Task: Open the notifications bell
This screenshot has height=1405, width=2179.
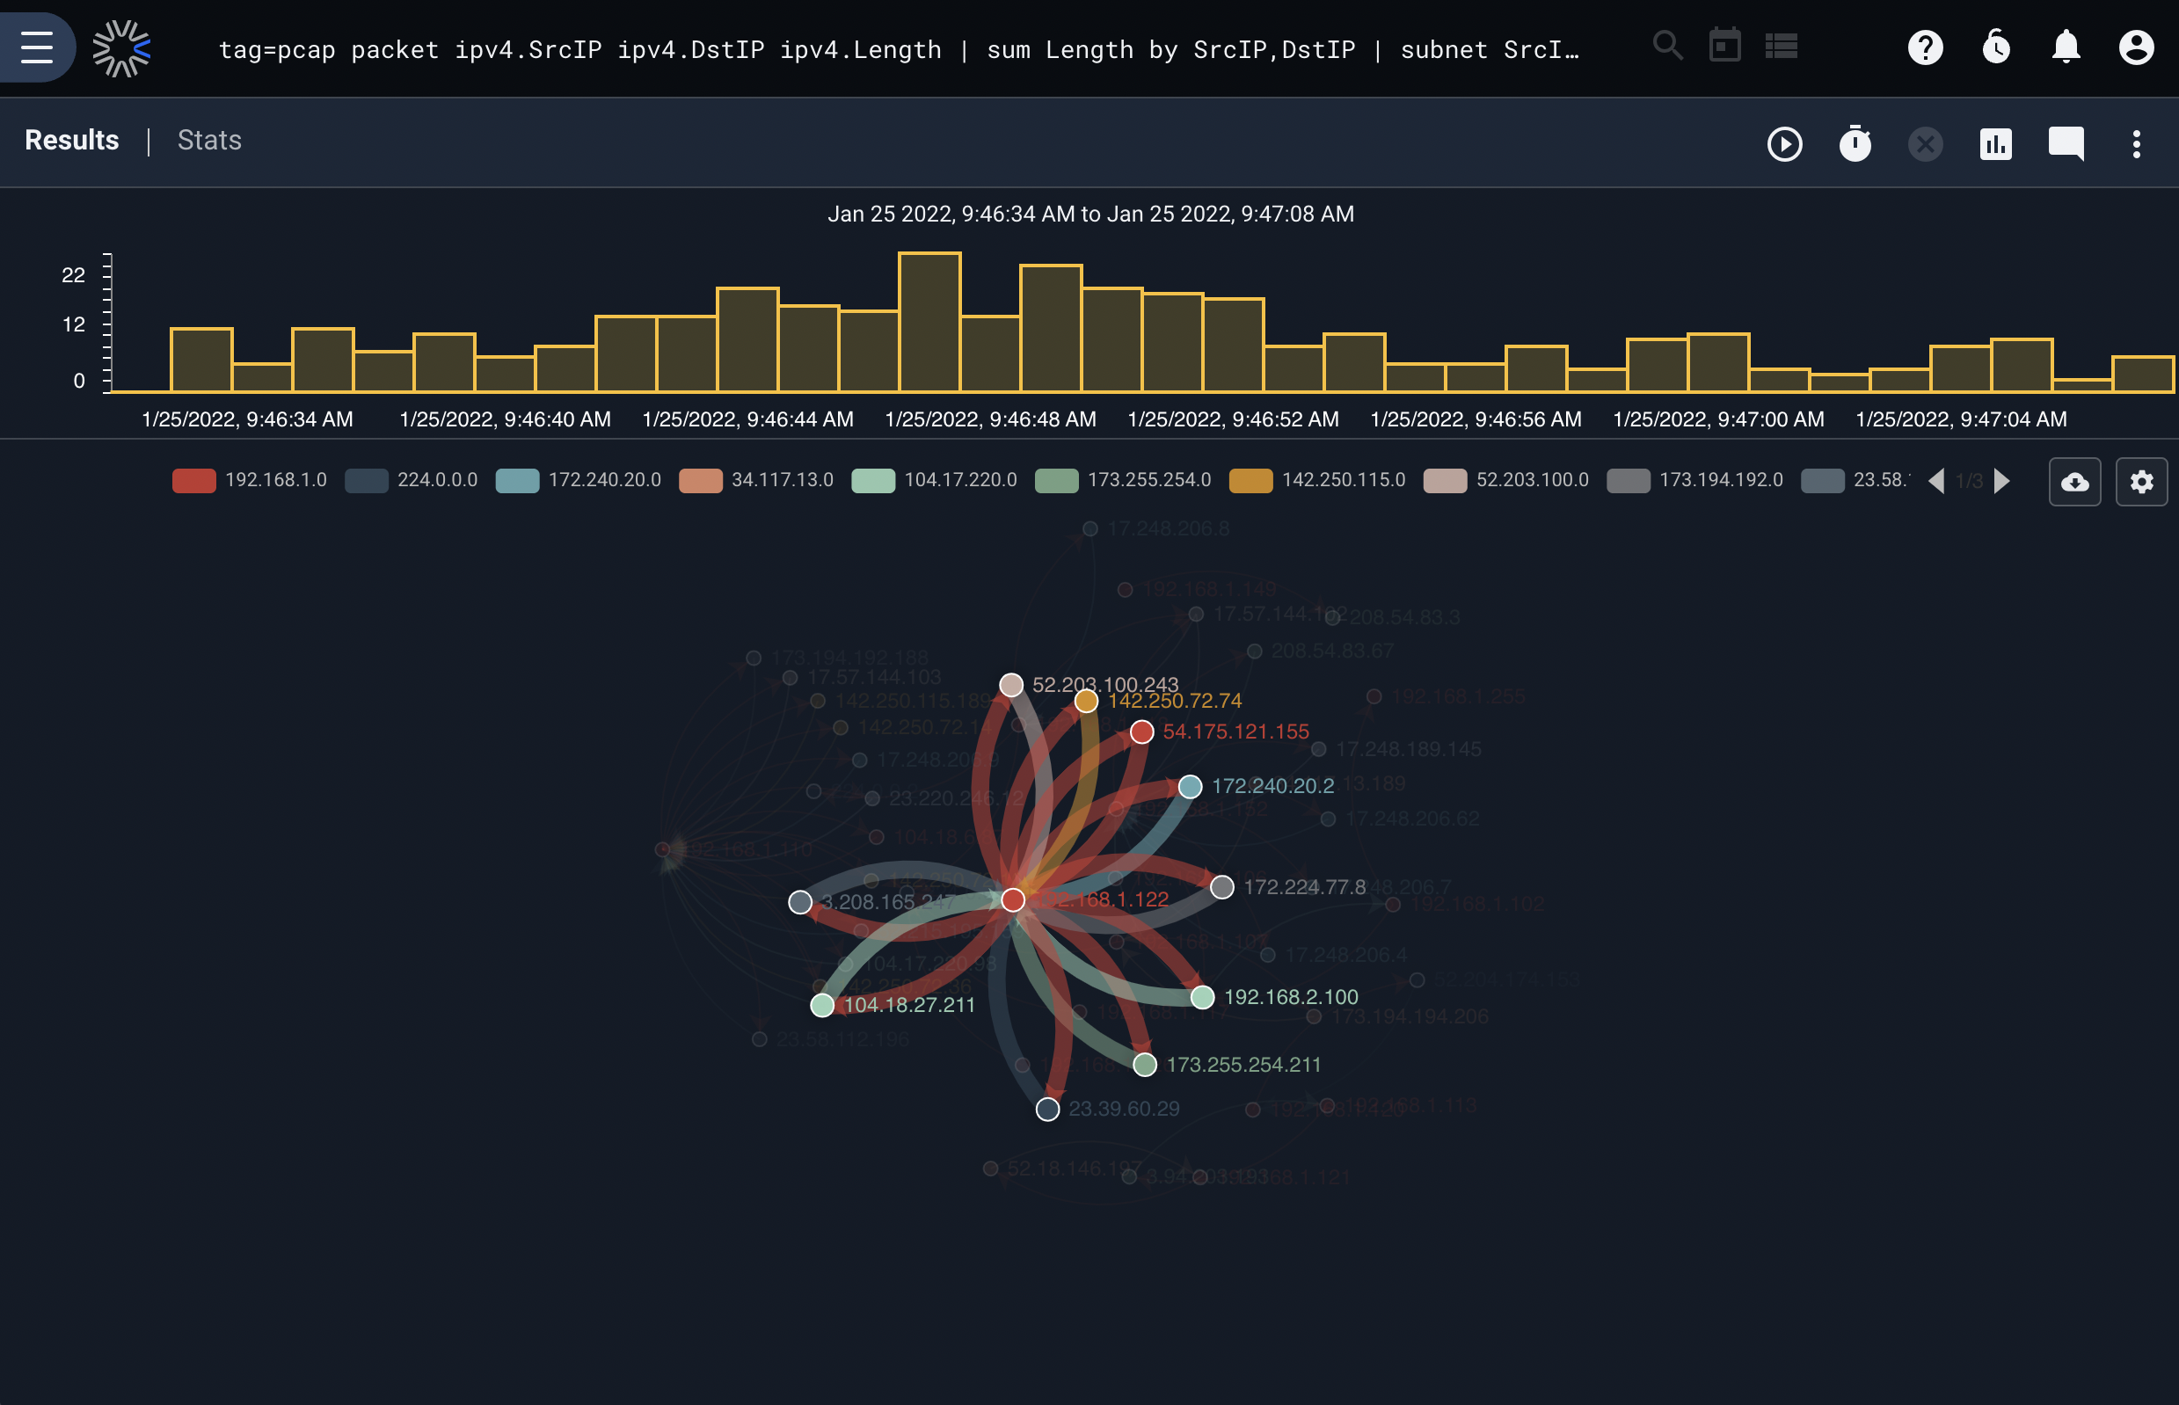Action: click(2066, 47)
